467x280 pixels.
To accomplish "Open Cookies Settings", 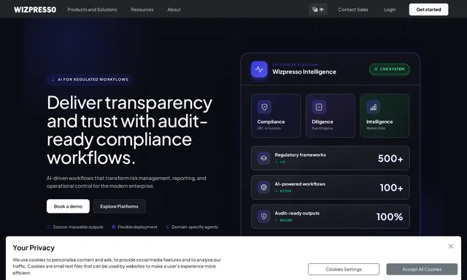I will pos(344,269).
